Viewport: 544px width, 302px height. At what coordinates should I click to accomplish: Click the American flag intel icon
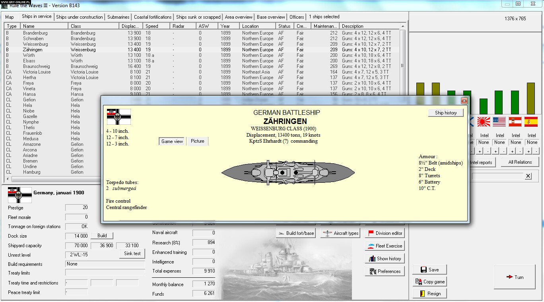point(499,122)
